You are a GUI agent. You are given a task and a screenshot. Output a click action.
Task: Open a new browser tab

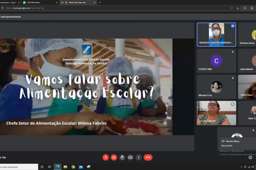coord(100,3)
